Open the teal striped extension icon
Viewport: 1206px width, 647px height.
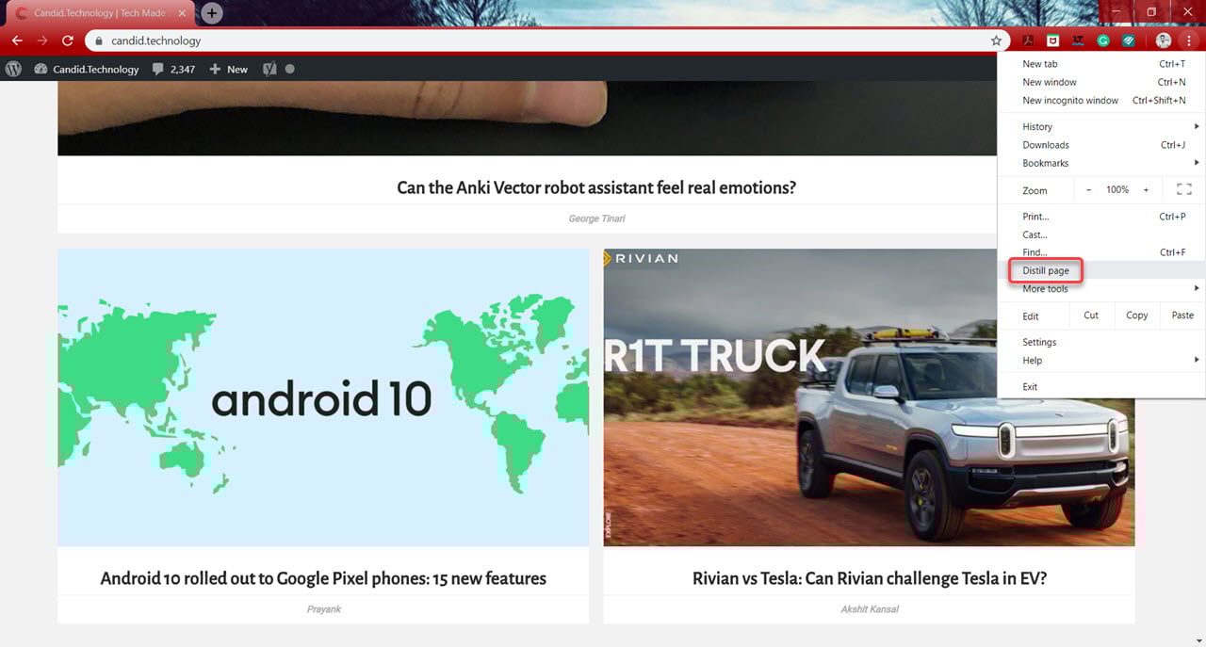coord(1128,40)
